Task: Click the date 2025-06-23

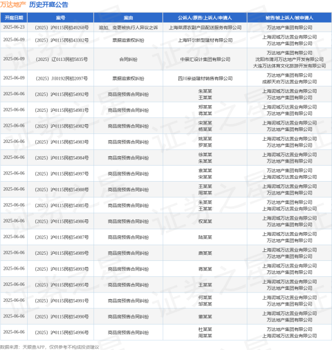Action: (x=14, y=27)
